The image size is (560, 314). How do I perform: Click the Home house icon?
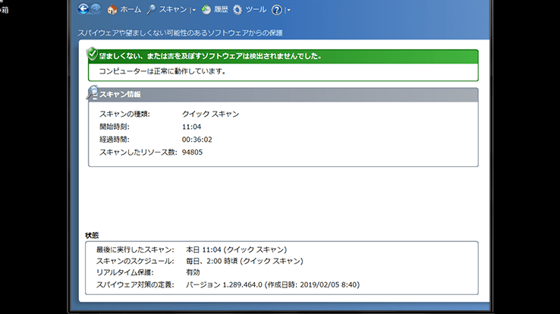point(112,10)
